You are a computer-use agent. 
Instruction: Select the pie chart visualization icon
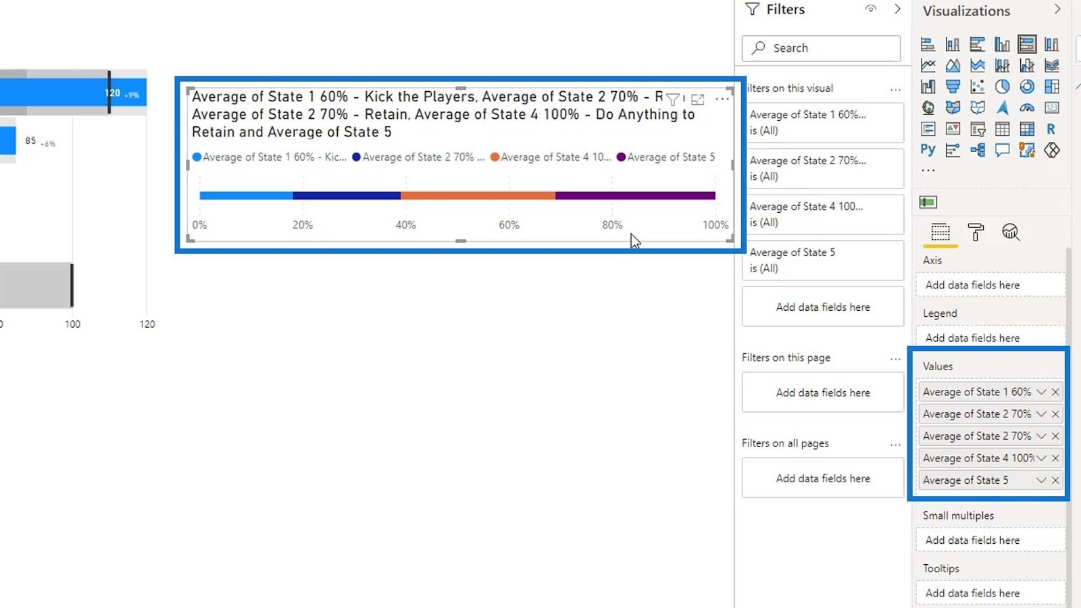coord(1002,86)
